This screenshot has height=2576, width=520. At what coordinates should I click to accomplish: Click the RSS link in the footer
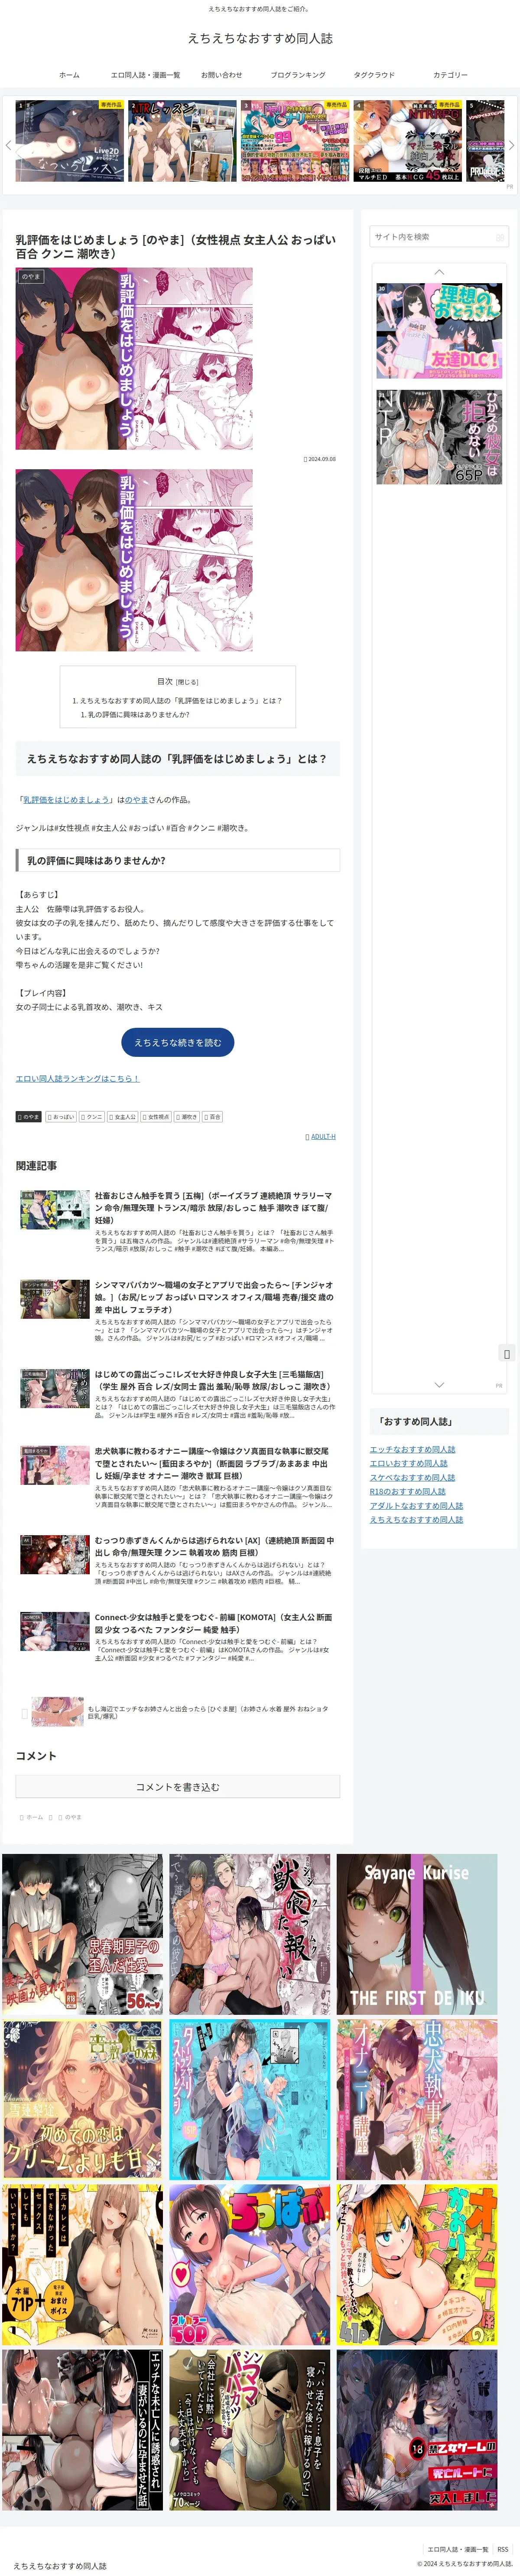point(503,2549)
